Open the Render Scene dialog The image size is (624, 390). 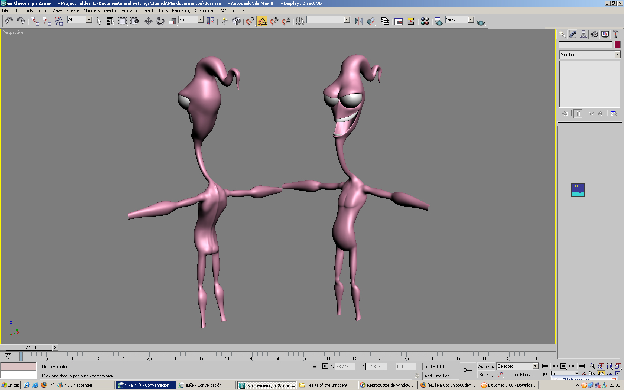[x=439, y=21]
